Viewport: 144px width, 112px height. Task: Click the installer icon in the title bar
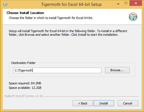[5, 4]
